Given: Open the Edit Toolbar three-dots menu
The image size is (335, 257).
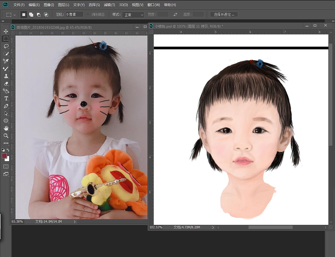Looking at the screenshot, I should [x=6, y=143].
